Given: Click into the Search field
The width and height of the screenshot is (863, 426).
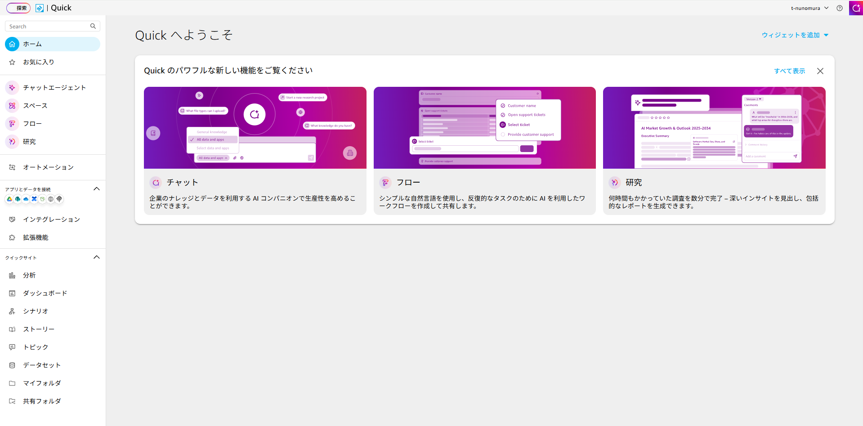Looking at the screenshot, I should click(x=47, y=27).
